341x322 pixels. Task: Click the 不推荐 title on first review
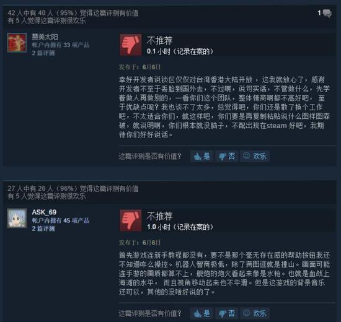[x=159, y=41]
